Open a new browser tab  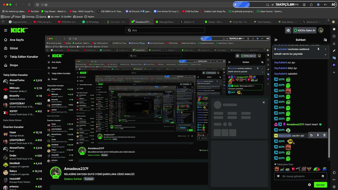tap(328, 20)
